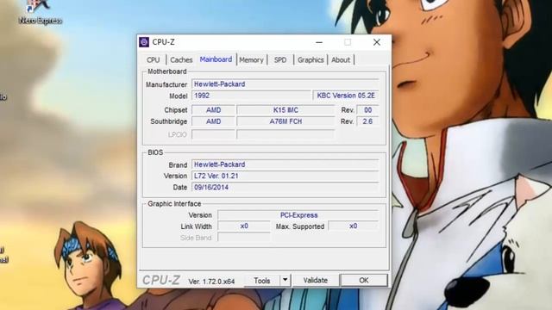Open the Nero Express desktop shortcut

click(x=41, y=12)
